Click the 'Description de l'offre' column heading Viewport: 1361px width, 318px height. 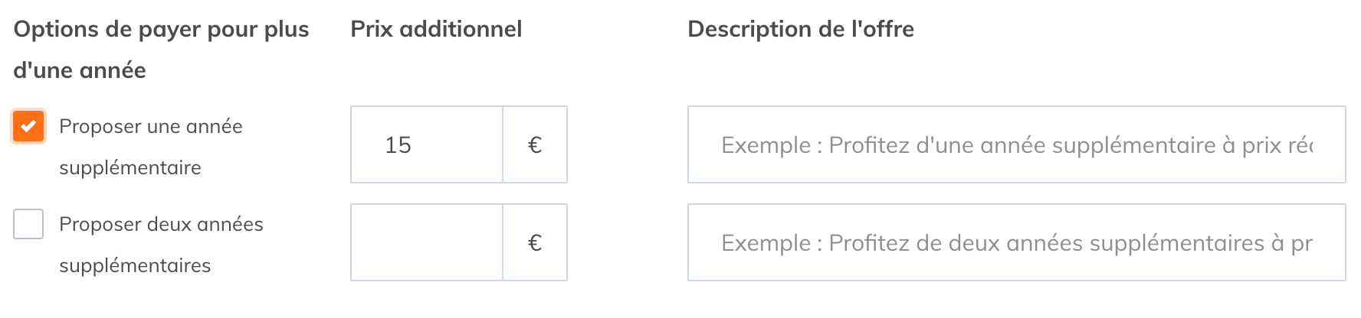tap(801, 29)
